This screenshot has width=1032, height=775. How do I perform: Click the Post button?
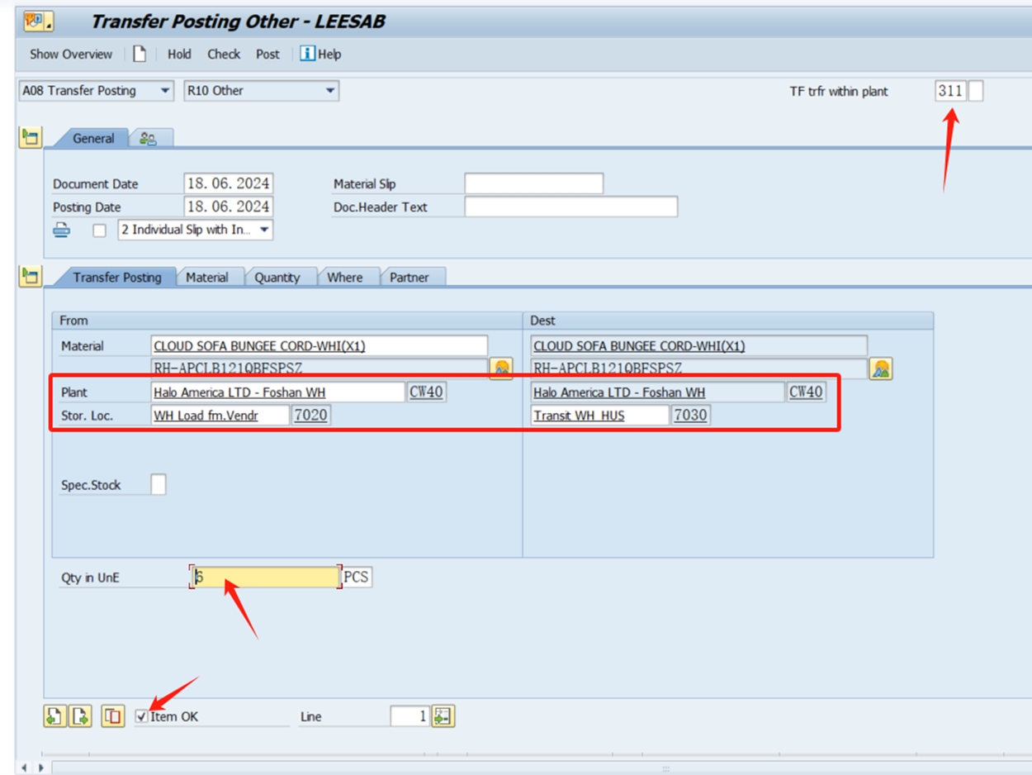(267, 54)
